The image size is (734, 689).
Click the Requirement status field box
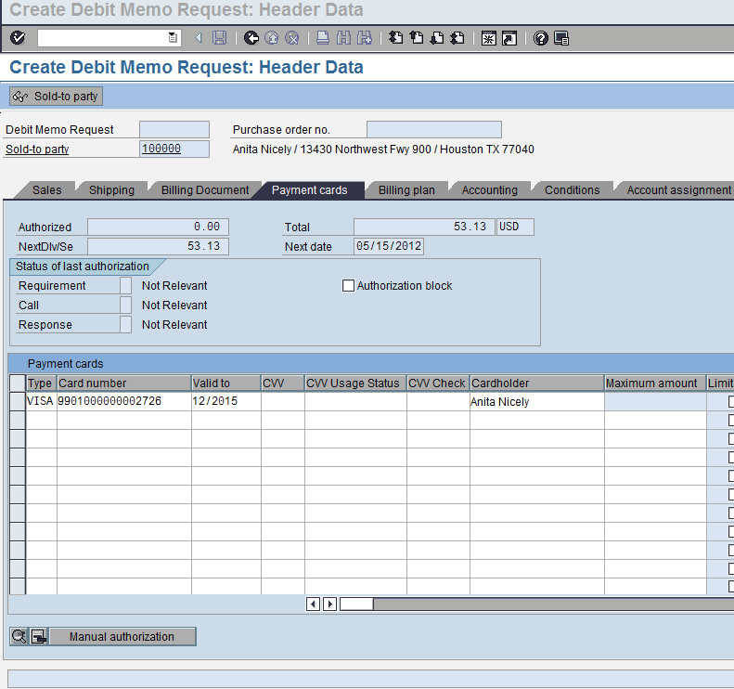125,286
